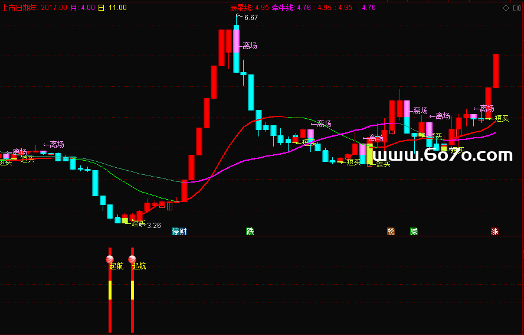Screen dimensions: 524x335
Task: Click the right 起航 signal ball icon
Action: point(132,259)
